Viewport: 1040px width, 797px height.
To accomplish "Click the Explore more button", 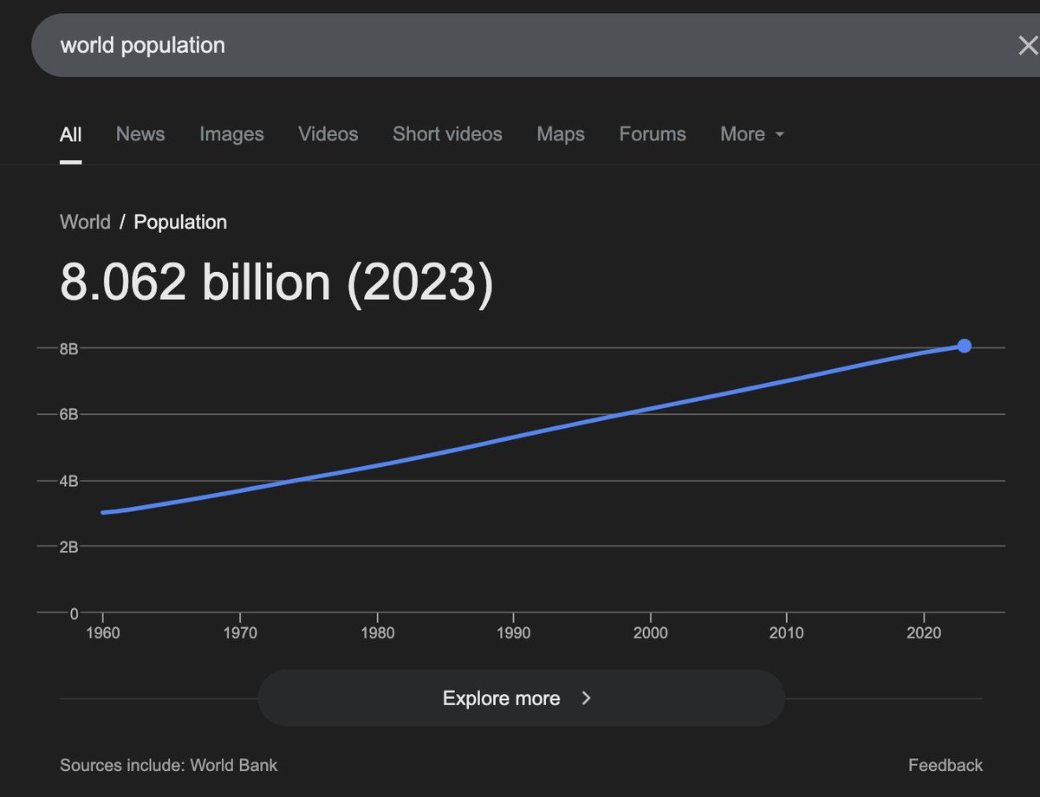I will 521,698.
